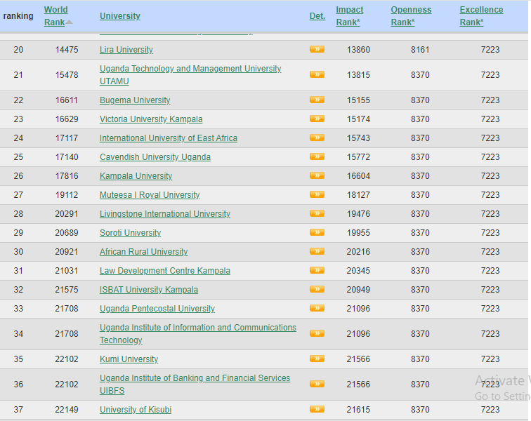531x421 pixels.
Task: Open details icon for African Rural University
Action: pyautogui.click(x=317, y=251)
